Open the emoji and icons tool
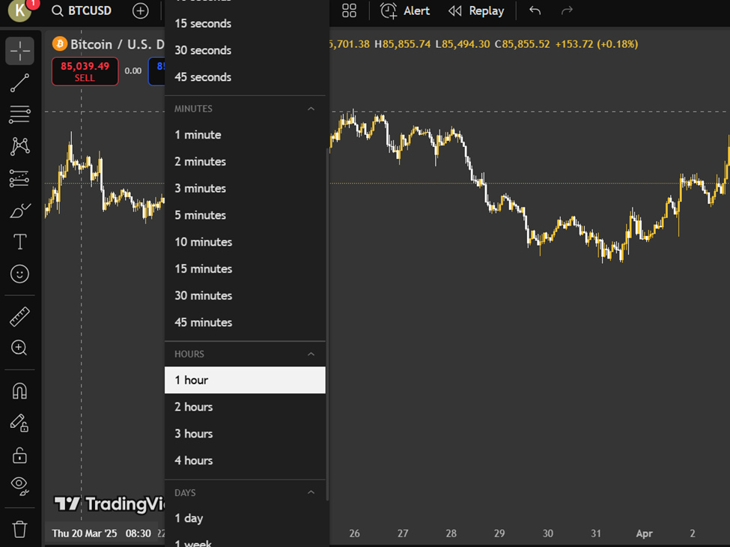730x547 pixels. pyautogui.click(x=19, y=274)
